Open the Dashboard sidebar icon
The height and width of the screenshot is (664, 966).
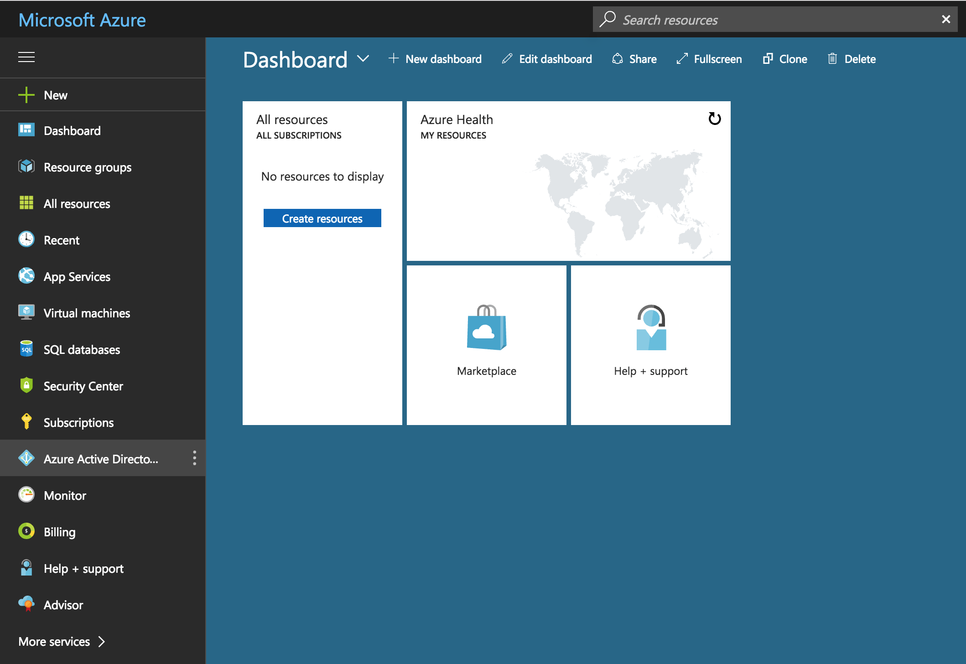tap(26, 130)
